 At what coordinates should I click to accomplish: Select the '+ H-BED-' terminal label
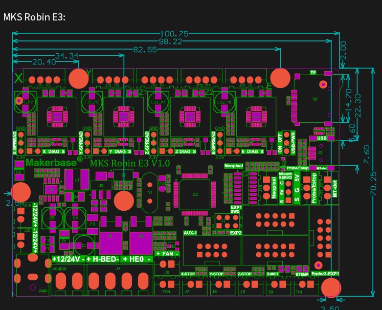pos(102,259)
